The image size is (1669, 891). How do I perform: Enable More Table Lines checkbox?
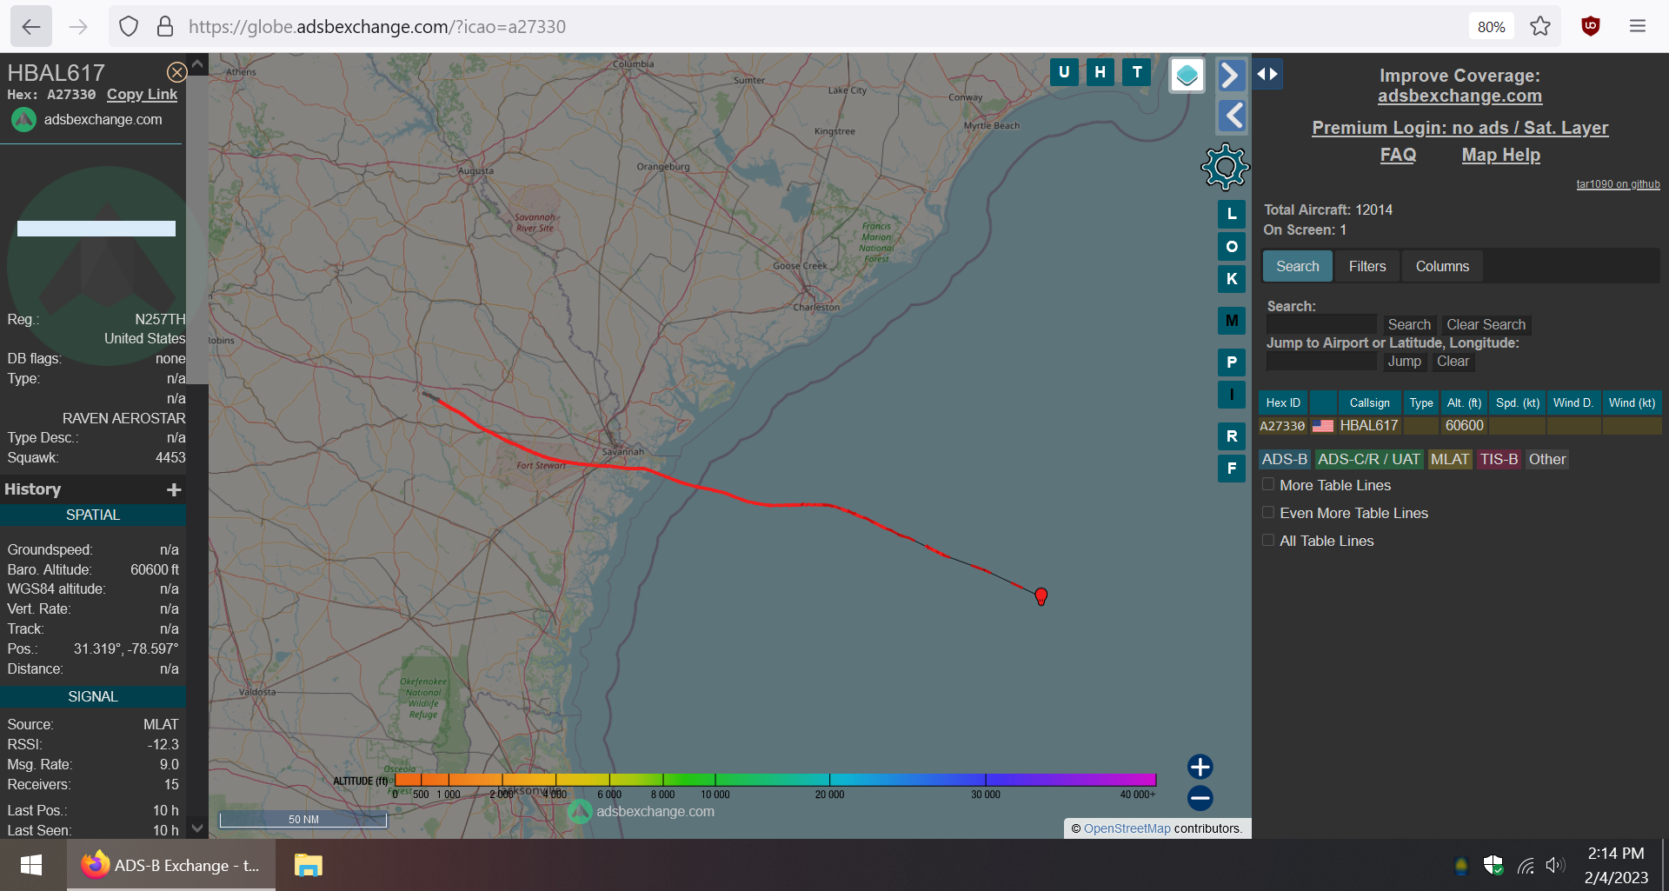coord(1268,485)
